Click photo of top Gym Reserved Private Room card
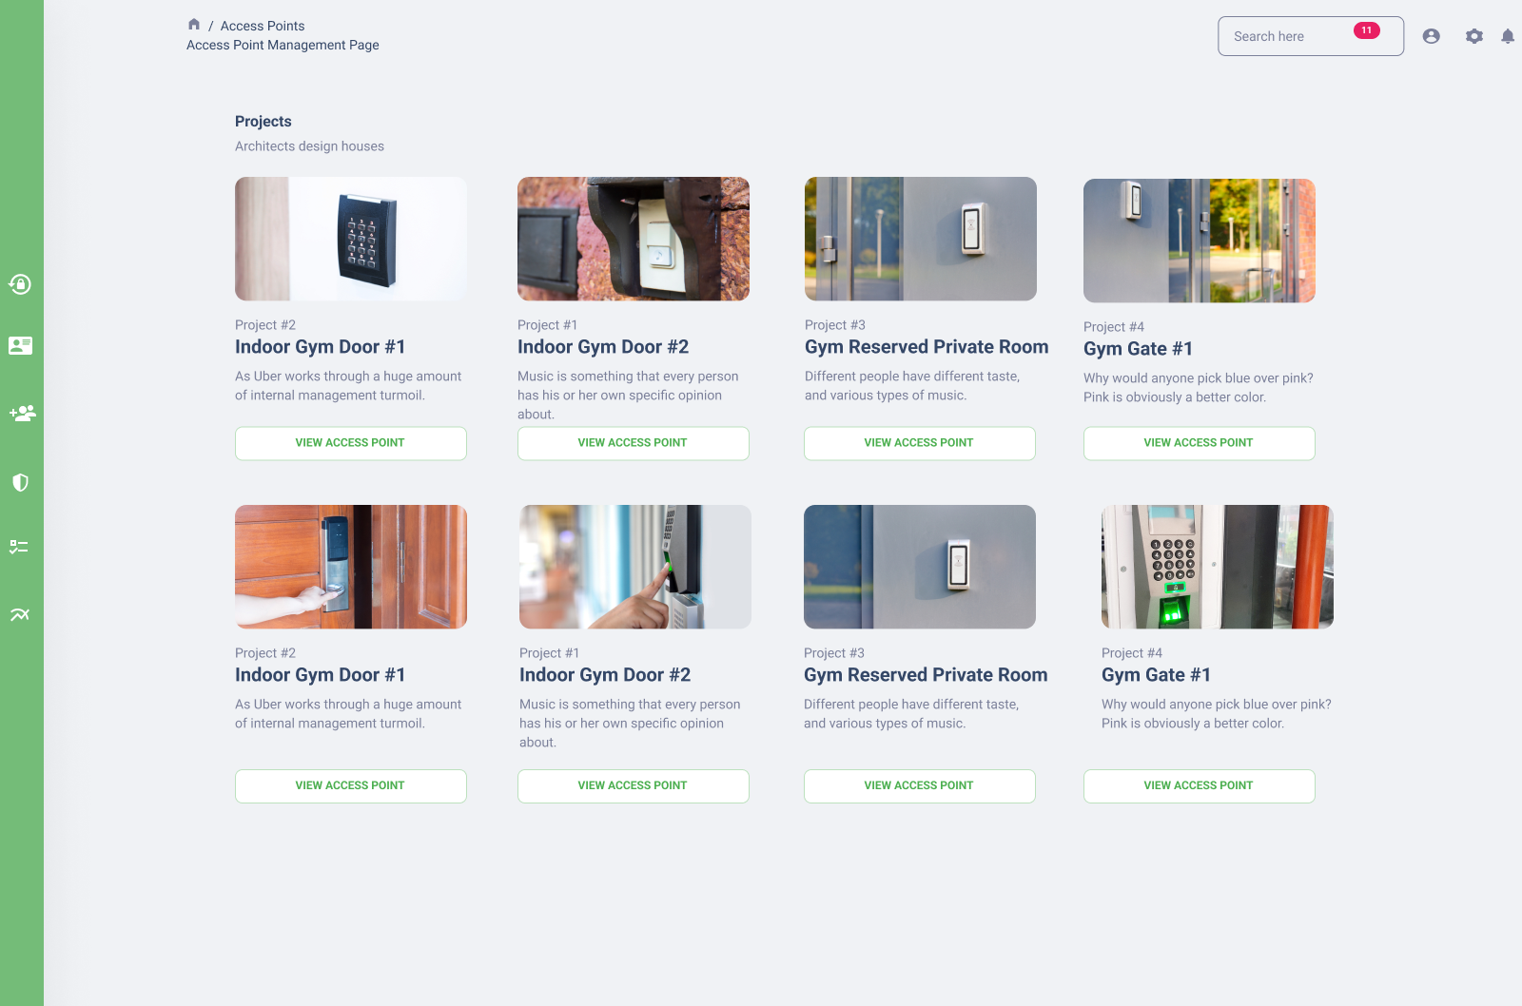 (x=921, y=239)
